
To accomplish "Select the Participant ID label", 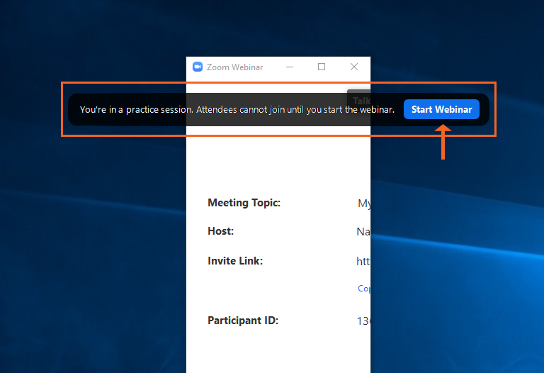I will click(x=243, y=321).
